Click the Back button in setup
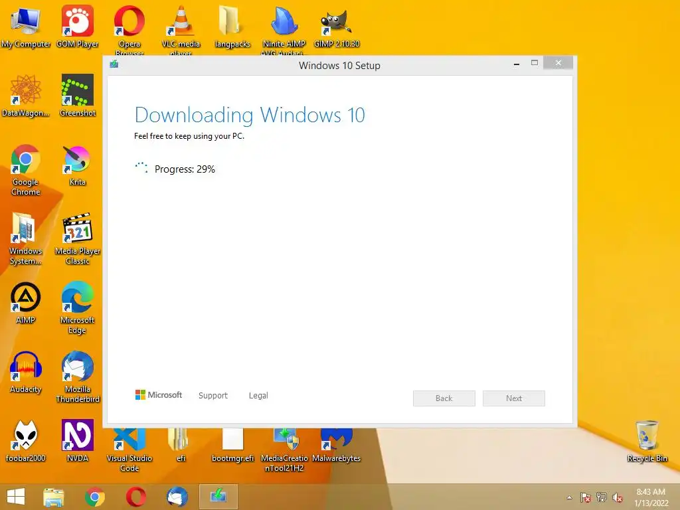The image size is (680, 510). (x=444, y=398)
